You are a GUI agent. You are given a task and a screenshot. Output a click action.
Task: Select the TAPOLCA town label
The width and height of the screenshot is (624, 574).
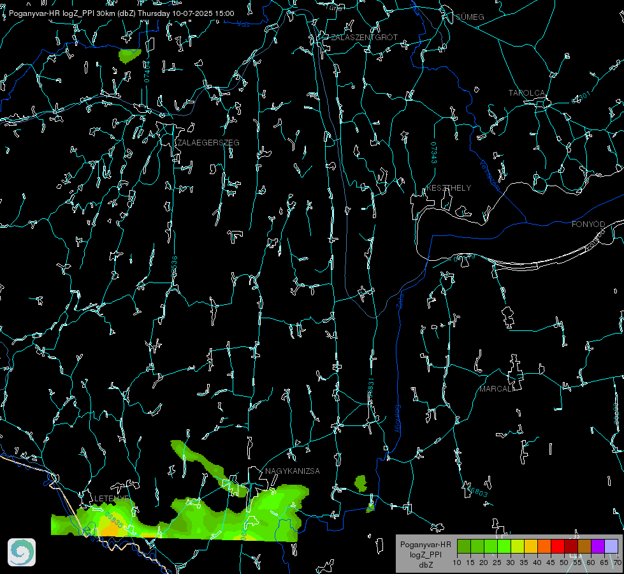(526, 93)
